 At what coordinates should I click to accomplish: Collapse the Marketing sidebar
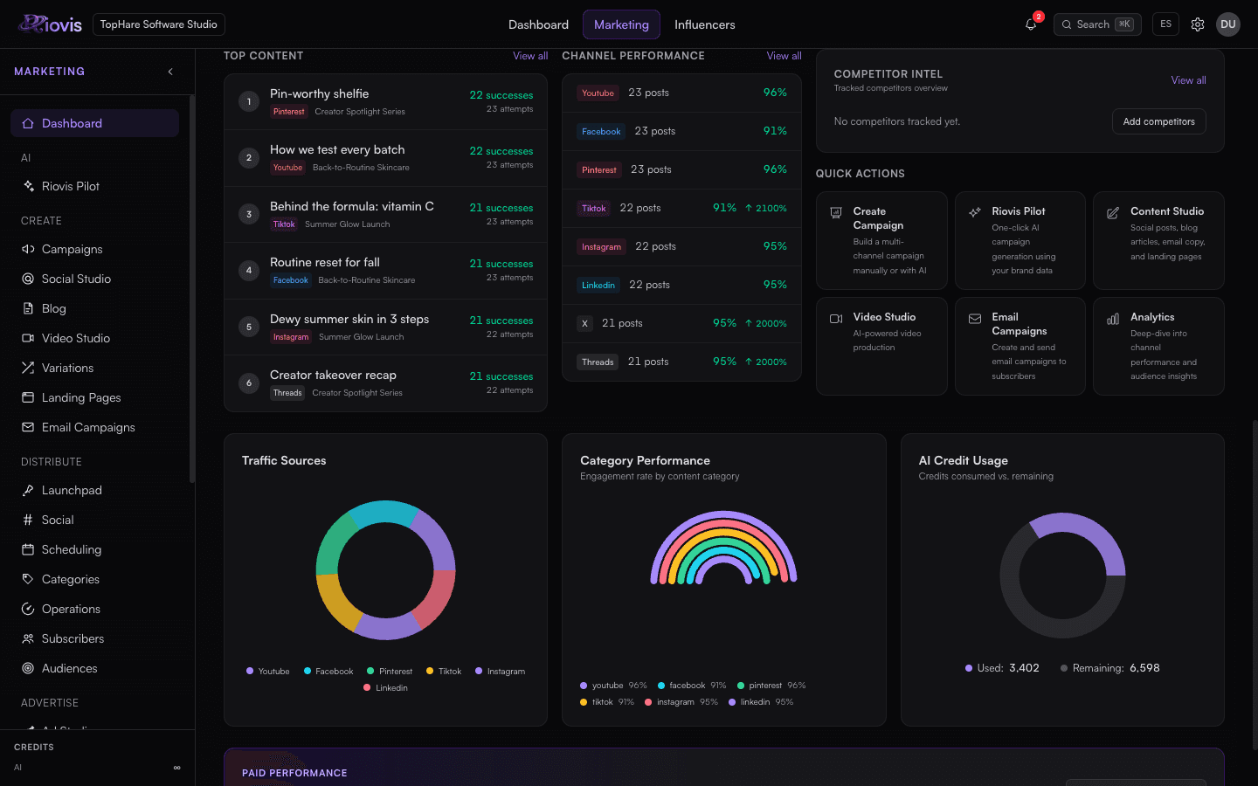coord(170,72)
